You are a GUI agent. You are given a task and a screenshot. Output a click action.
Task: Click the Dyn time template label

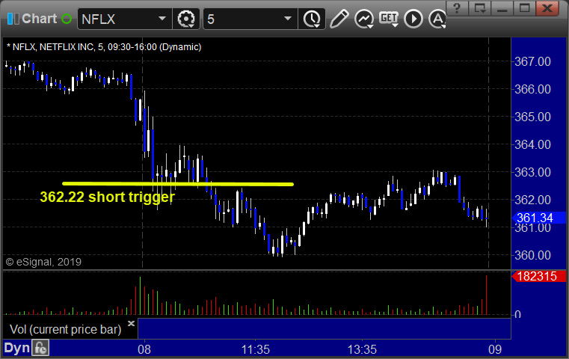coord(16,348)
